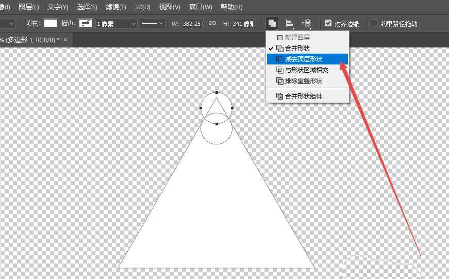Click the path alignment icon
Screen dimensions: 449x279
(290, 23)
